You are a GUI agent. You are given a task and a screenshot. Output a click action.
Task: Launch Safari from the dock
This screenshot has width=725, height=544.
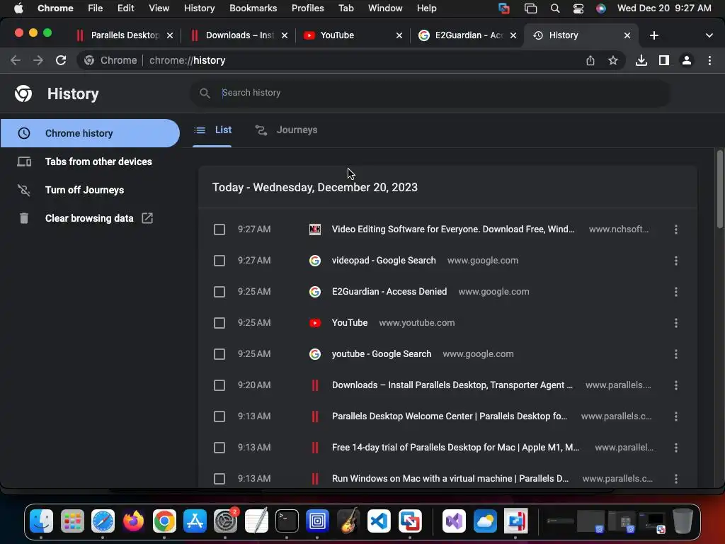point(103,521)
